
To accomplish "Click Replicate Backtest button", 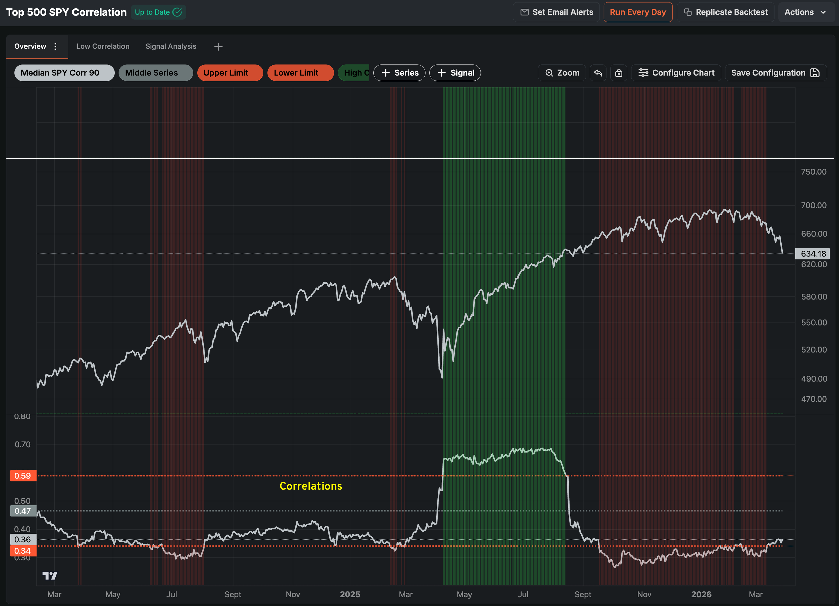I will [726, 12].
